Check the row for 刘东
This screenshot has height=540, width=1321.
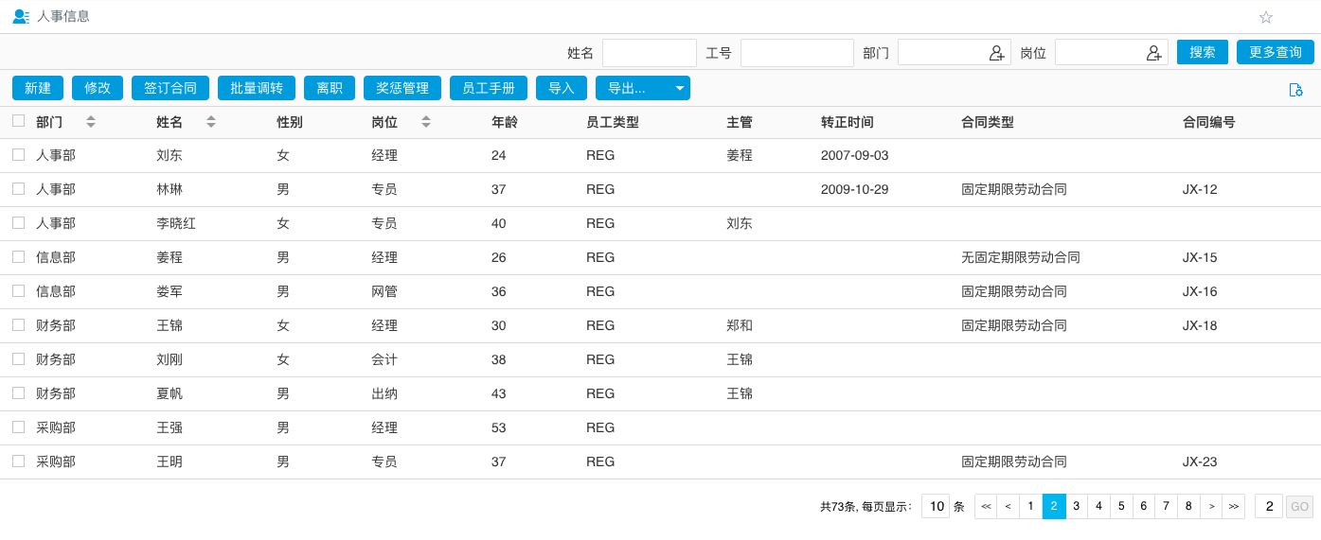18,155
